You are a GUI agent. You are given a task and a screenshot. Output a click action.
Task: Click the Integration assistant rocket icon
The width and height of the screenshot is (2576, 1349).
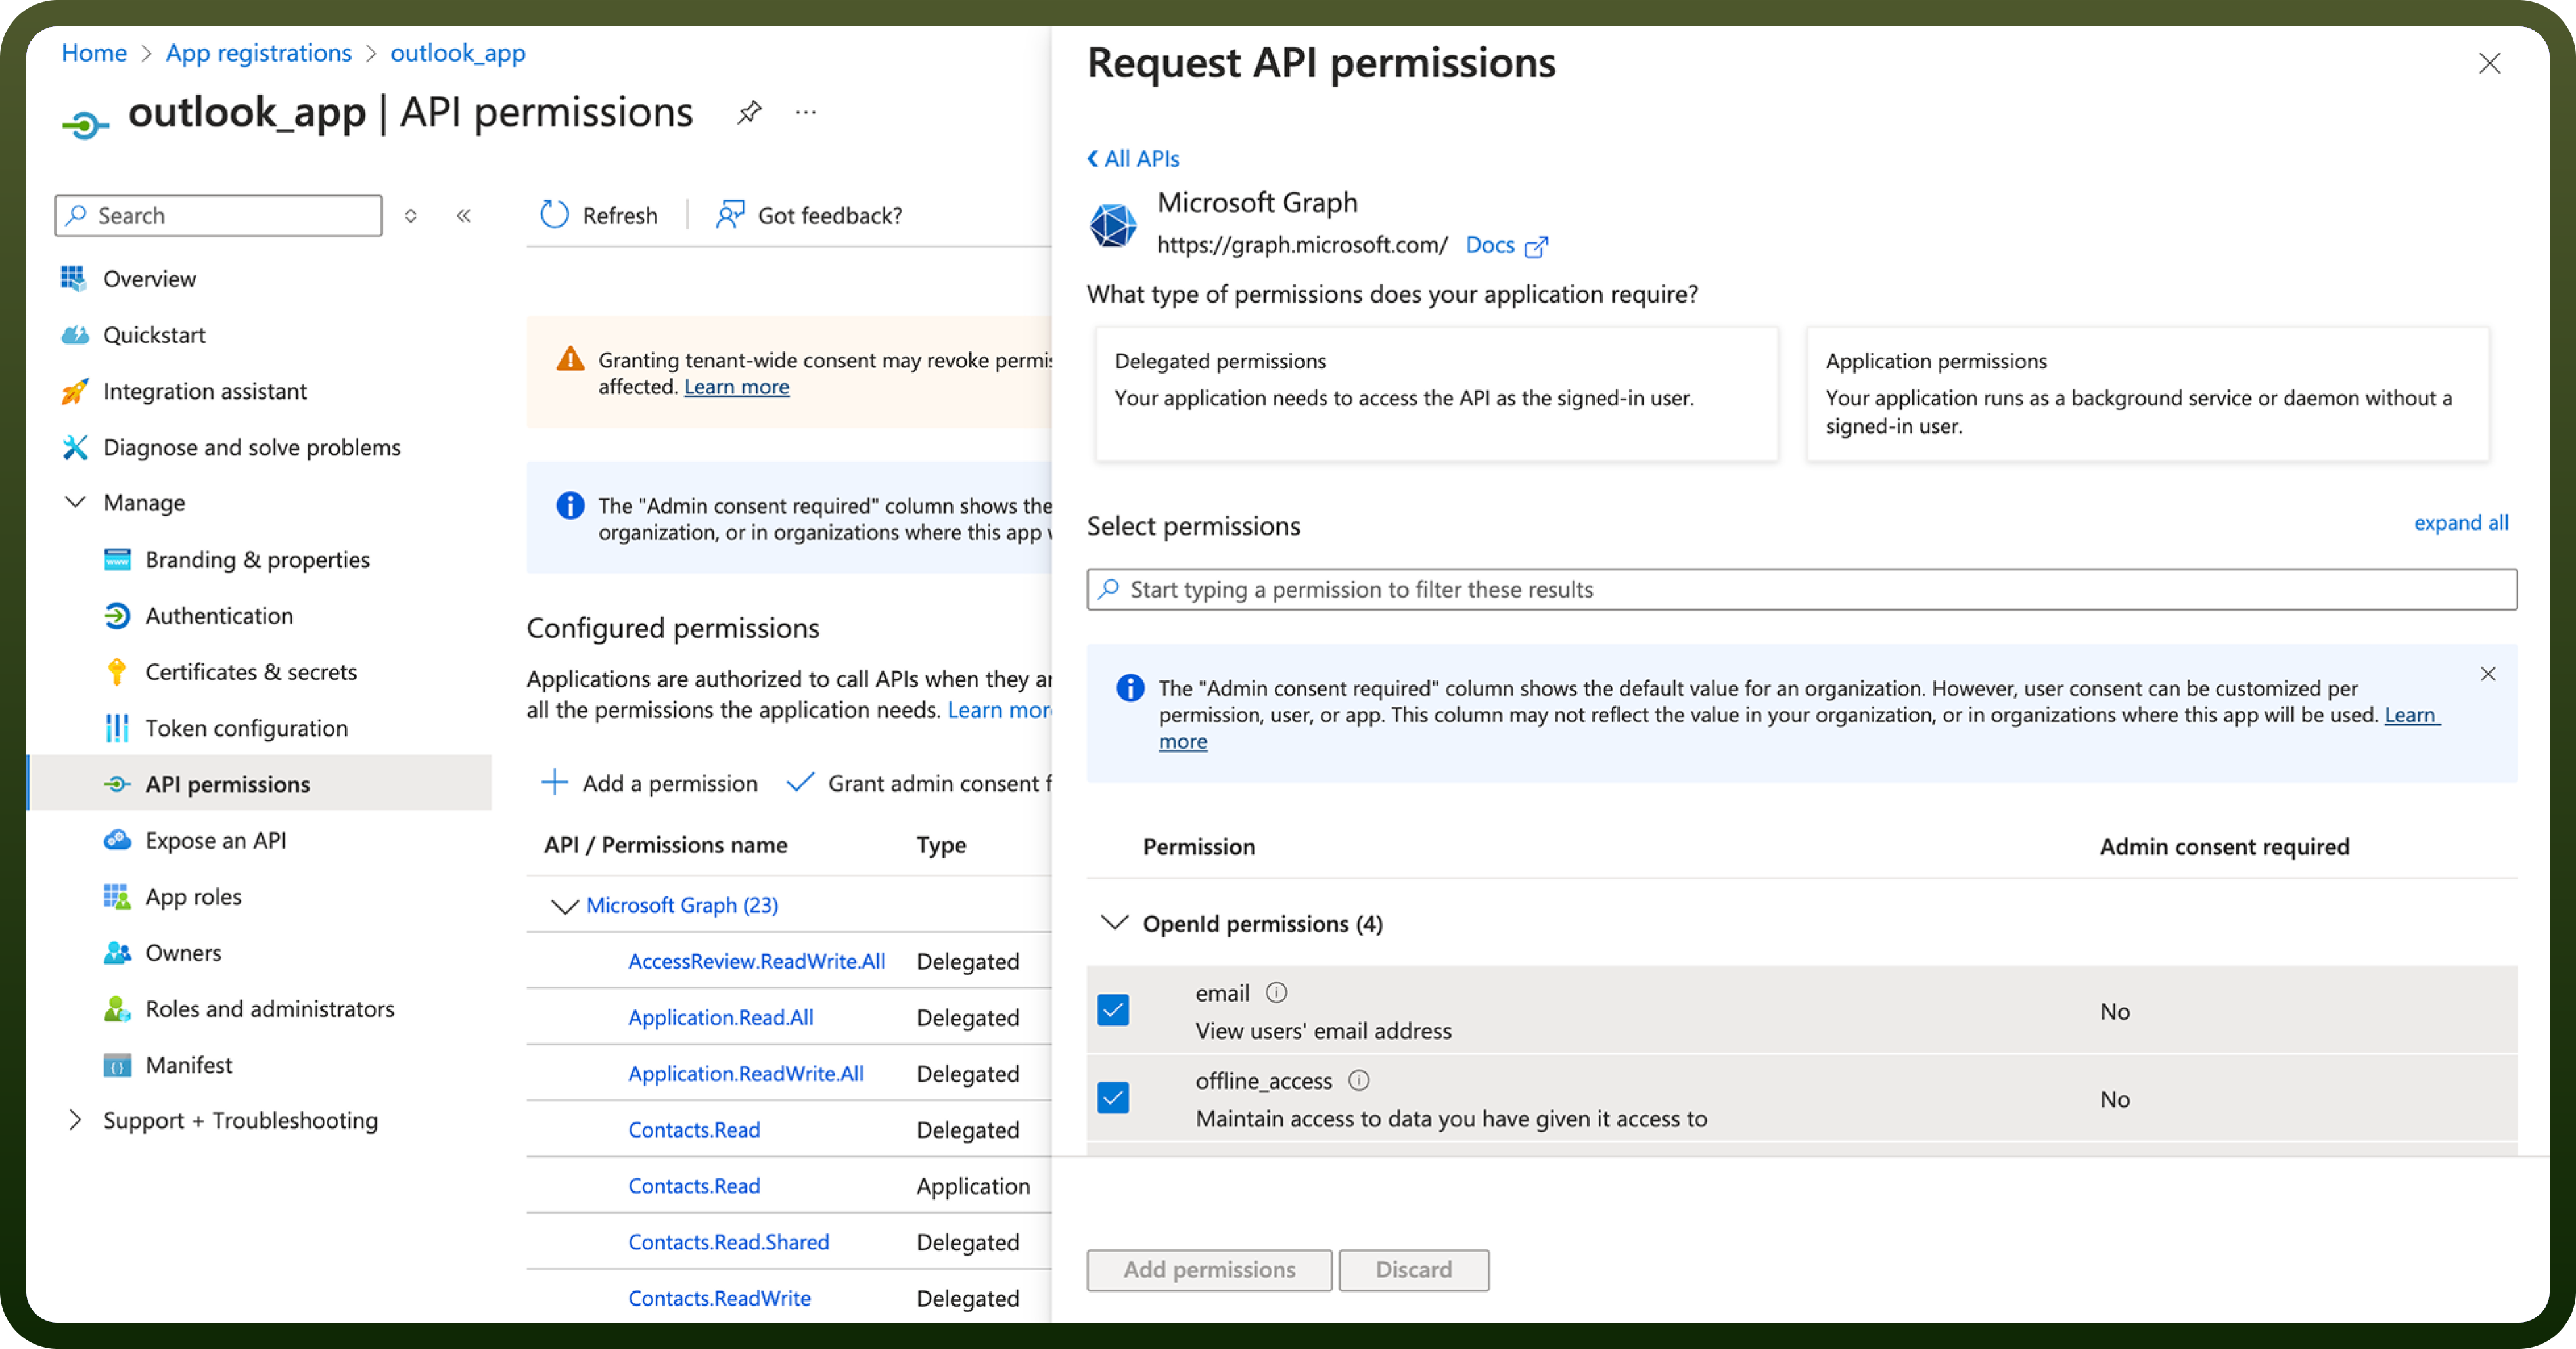[75, 391]
